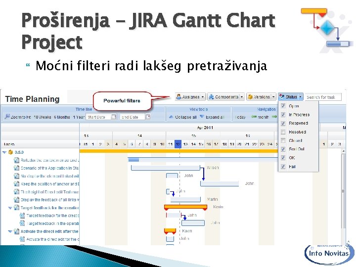
Task: Click the Zoom to Fit magnifier icon
Action: pyautogui.click(x=7, y=117)
